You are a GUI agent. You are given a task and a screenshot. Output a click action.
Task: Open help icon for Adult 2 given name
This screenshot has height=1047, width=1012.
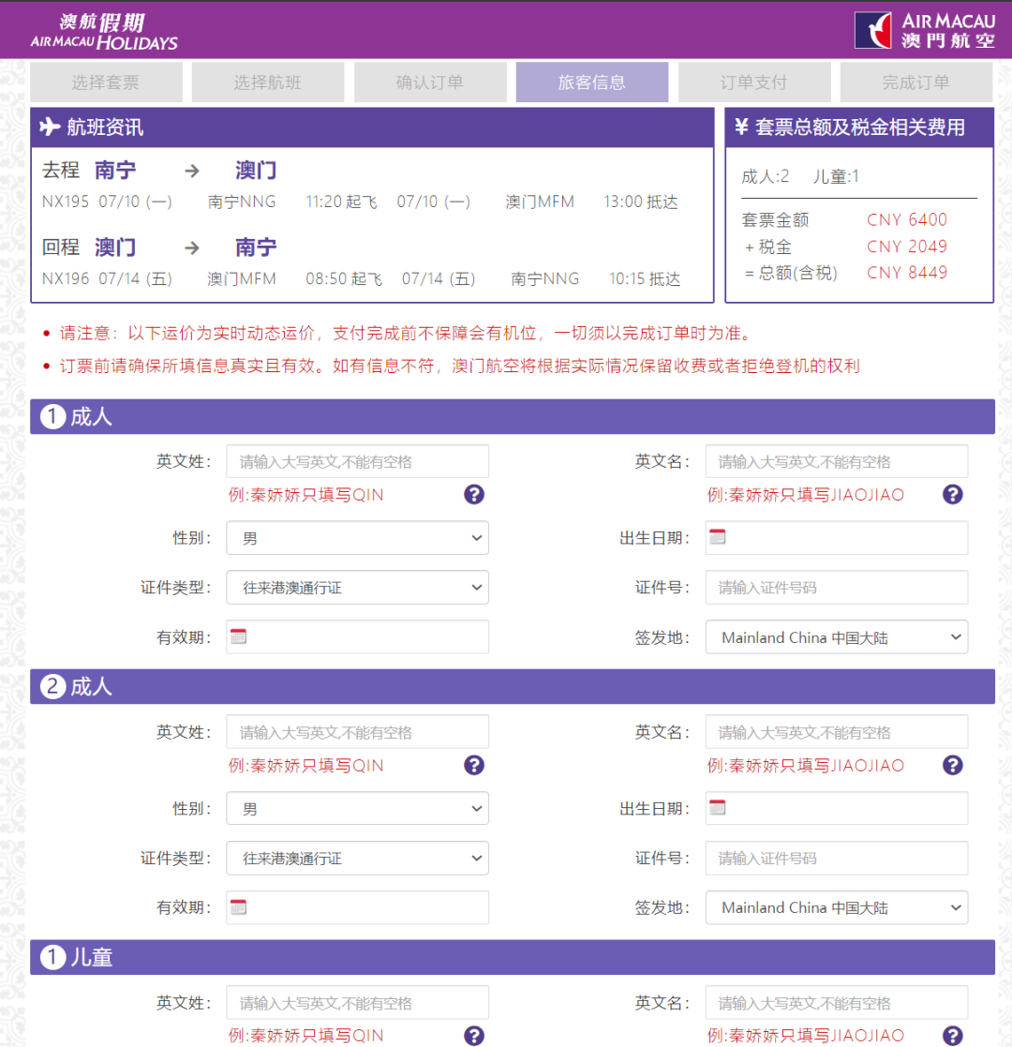coord(953,765)
